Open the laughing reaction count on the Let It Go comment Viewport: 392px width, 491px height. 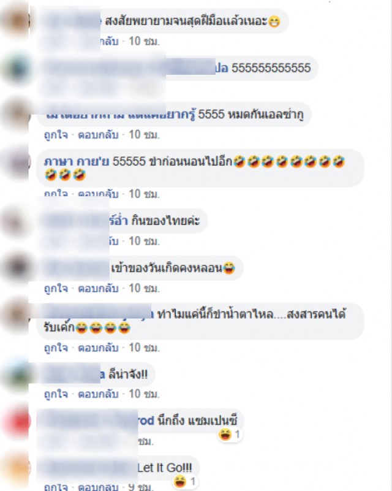pos(184,481)
